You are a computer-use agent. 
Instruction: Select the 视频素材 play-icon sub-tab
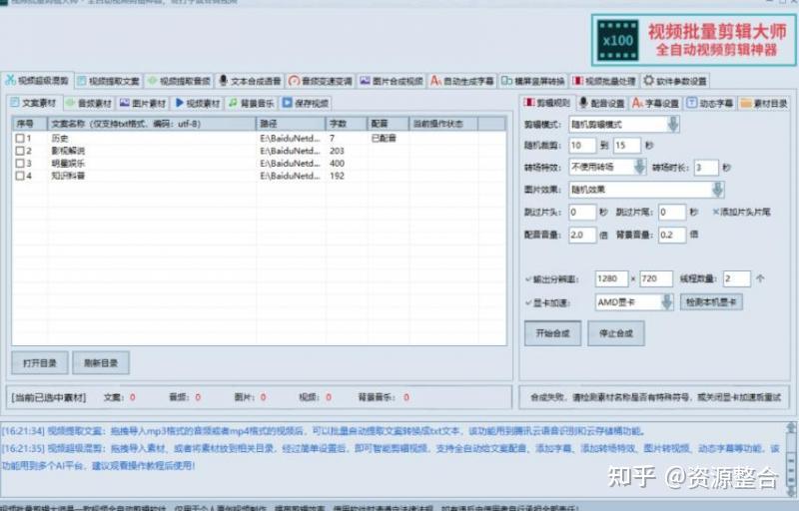[x=197, y=104]
